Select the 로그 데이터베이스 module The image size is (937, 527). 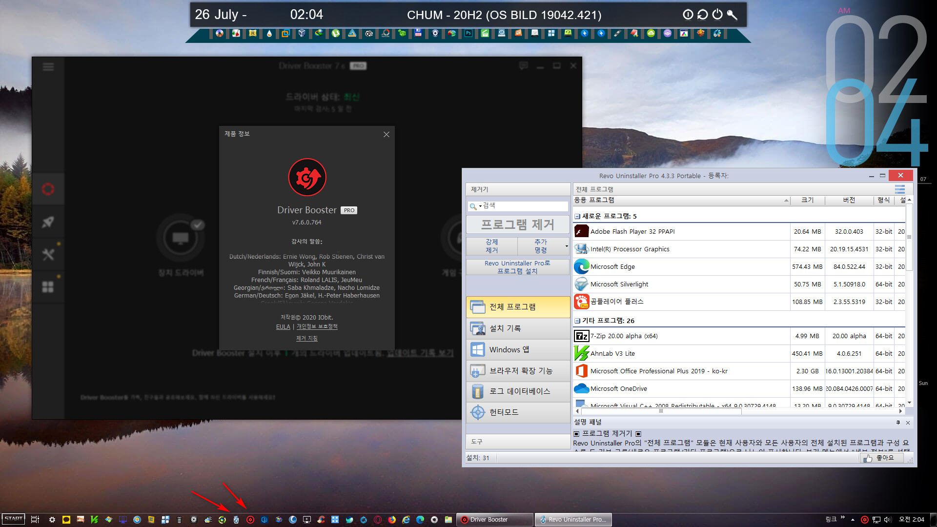click(x=518, y=391)
